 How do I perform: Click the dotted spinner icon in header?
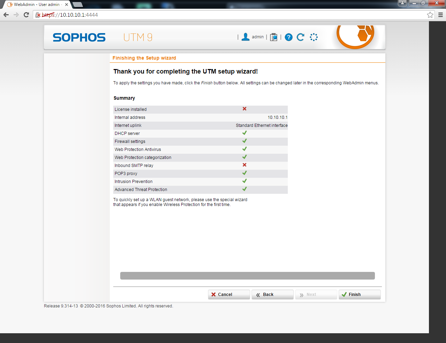[x=314, y=37]
